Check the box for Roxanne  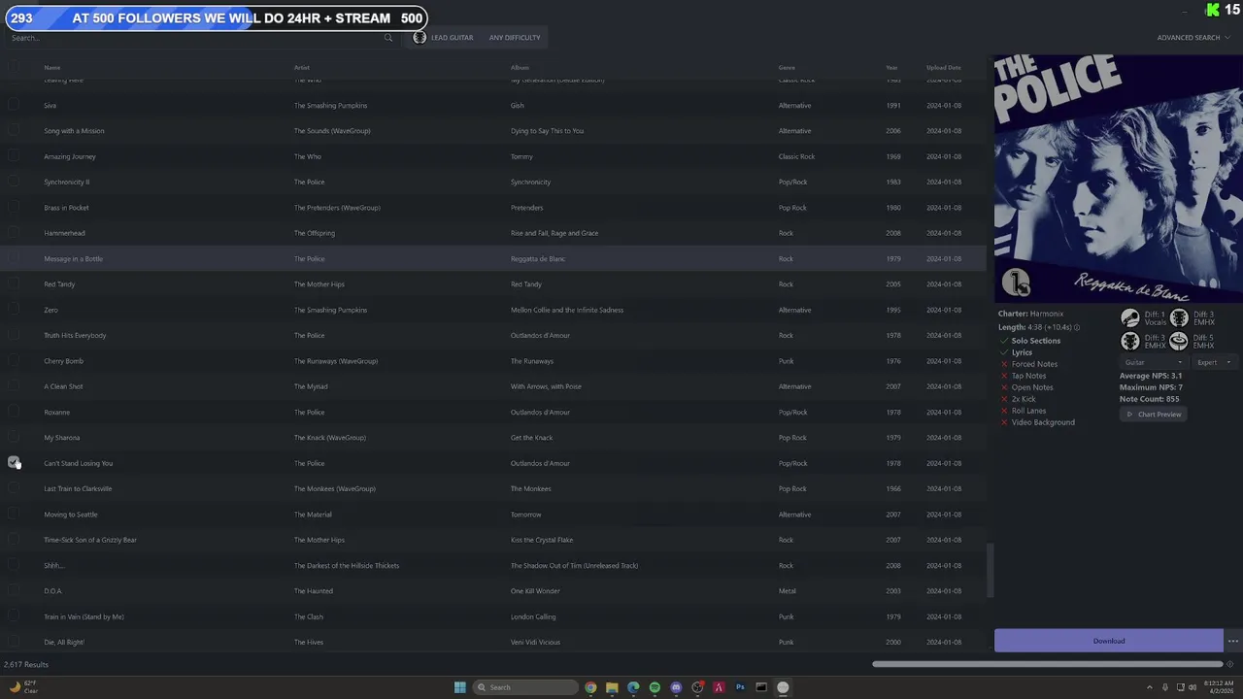14,412
